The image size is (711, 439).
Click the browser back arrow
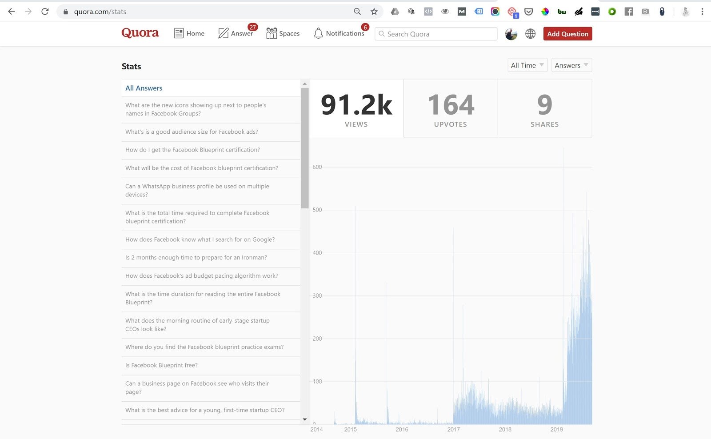pyautogui.click(x=12, y=12)
